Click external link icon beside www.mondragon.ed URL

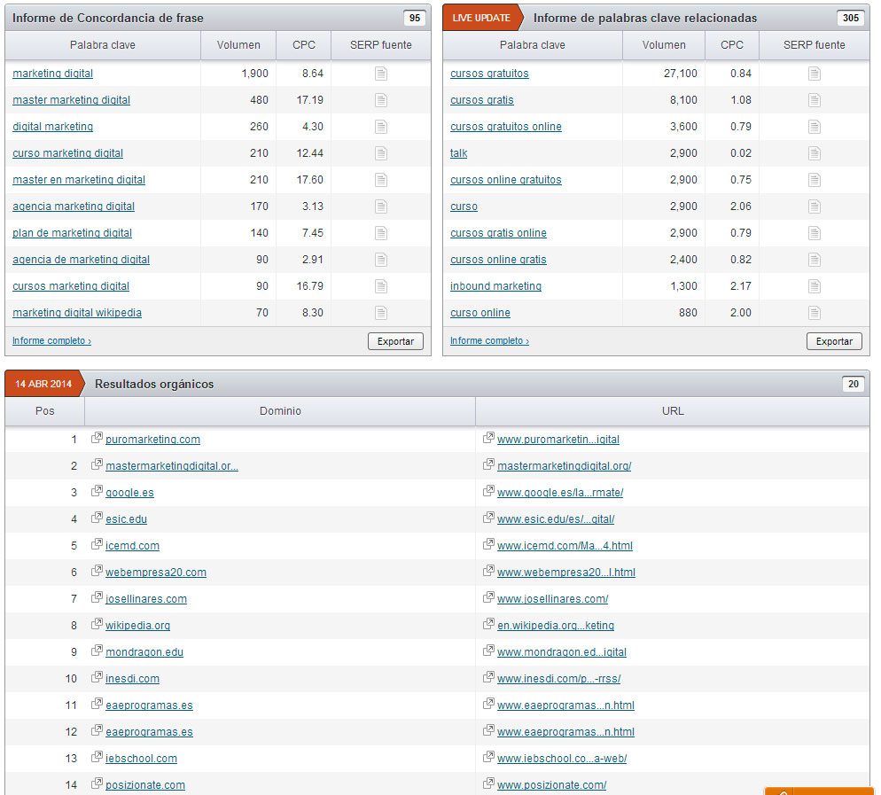[488, 651]
